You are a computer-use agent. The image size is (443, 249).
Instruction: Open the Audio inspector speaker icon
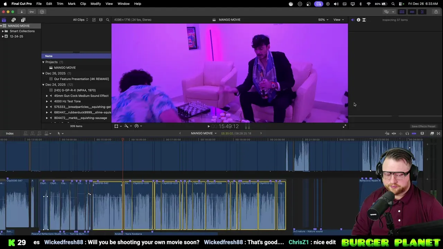[x=353, y=20]
